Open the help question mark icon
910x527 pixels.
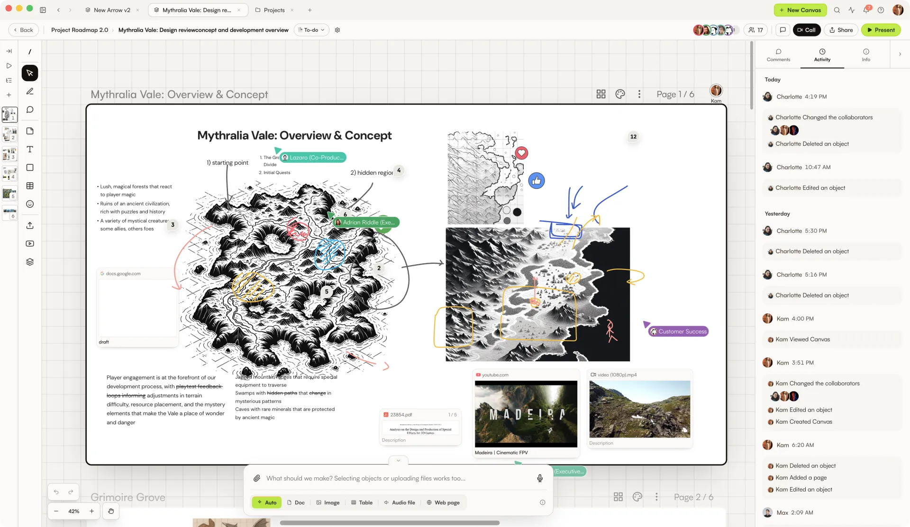pos(881,10)
